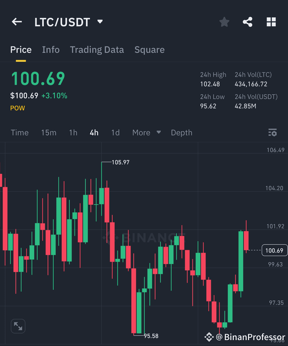Open the LTC/USDT pair selector dropdown
288x346 pixels.
coord(100,22)
